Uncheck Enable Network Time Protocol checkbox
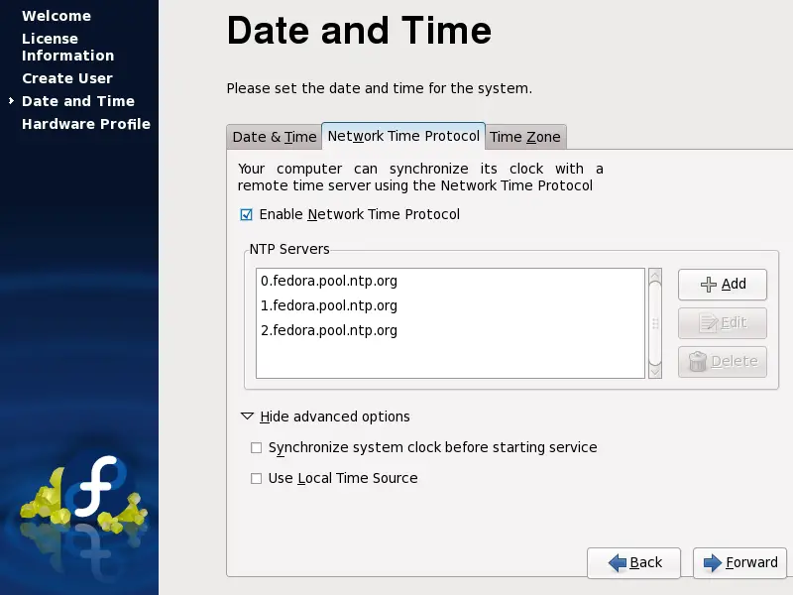Screen dimensions: 793x595 click(x=246, y=214)
